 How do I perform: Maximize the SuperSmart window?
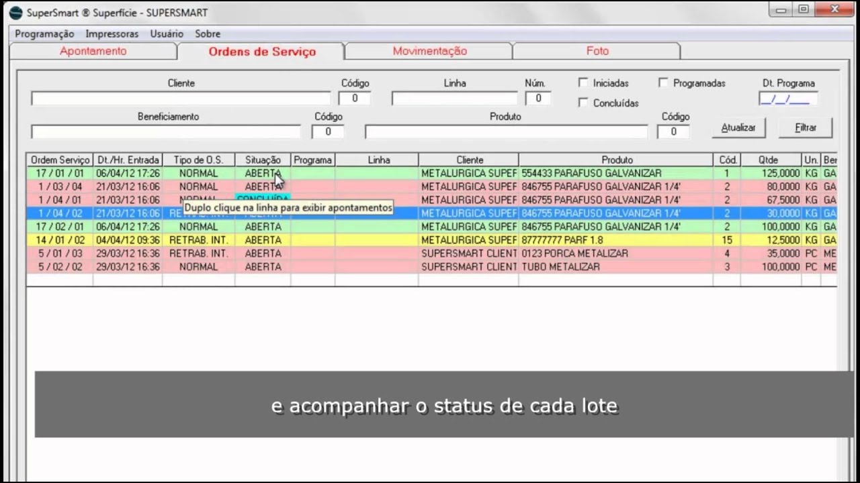pos(803,10)
